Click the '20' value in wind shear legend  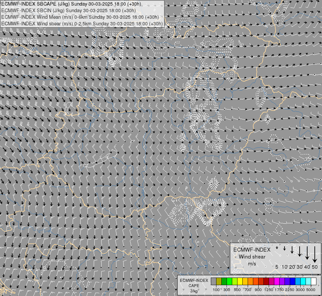[x=292, y=267]
